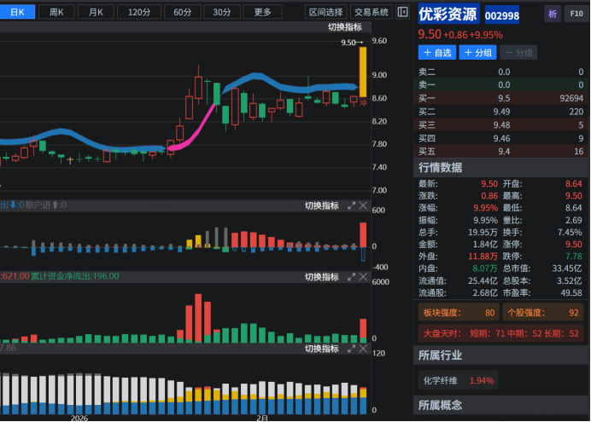Screen dimensions: 591x422
Task: Close the third sub-indicator panel
Action: [x=363, y=349]
